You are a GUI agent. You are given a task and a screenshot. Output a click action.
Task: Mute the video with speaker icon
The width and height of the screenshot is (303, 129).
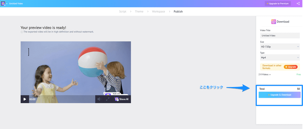point(99,99)
